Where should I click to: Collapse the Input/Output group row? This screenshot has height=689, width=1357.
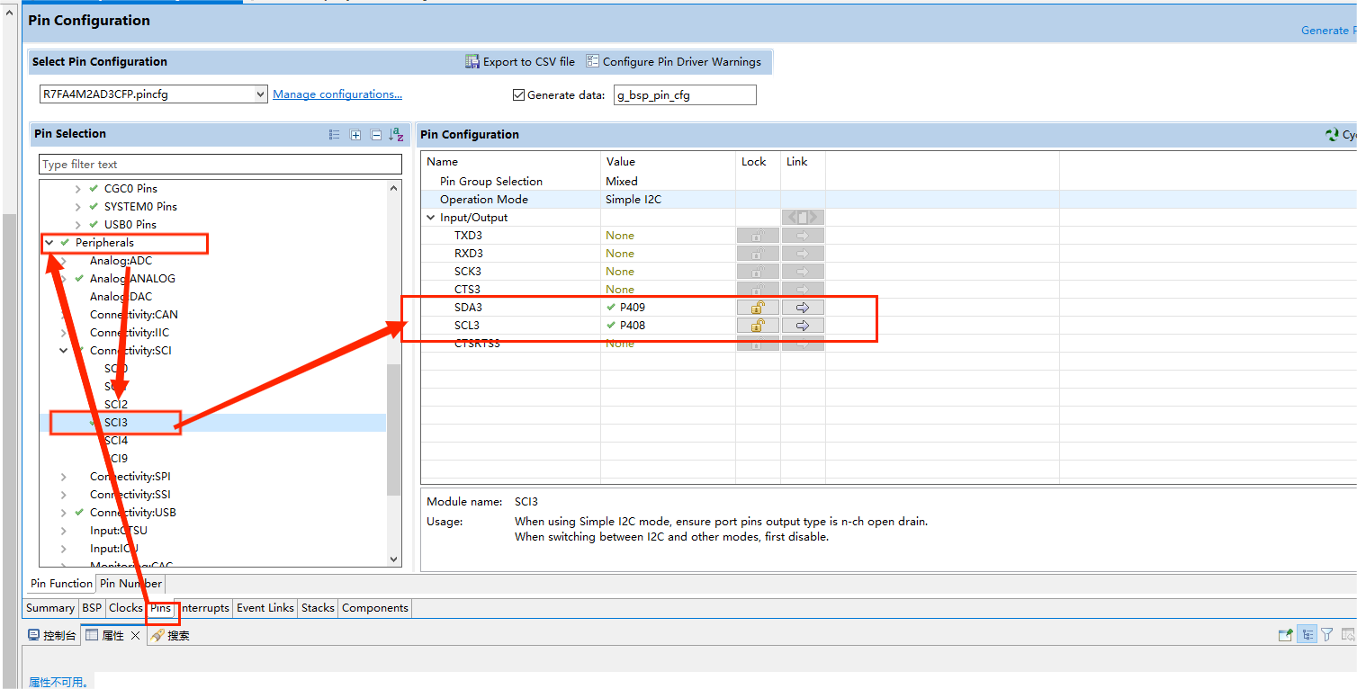coord(431,218)
